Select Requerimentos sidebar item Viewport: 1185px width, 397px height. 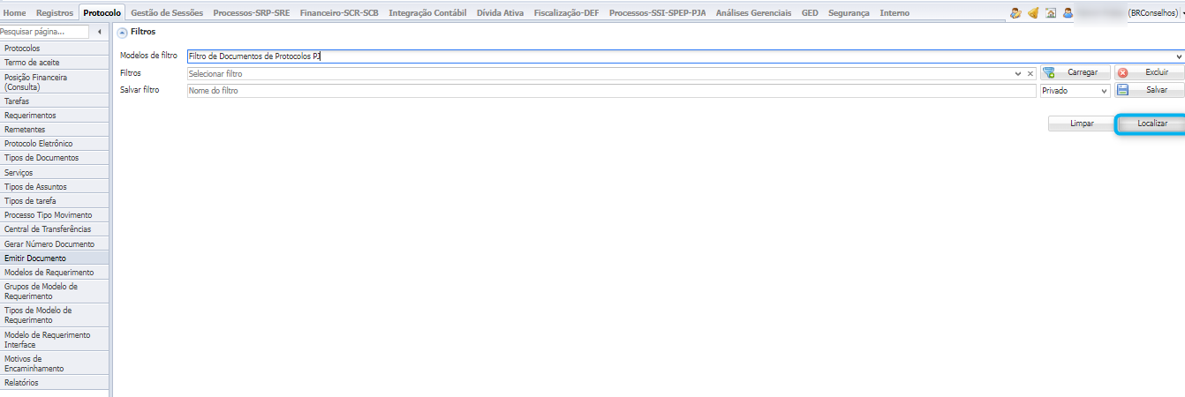(55, 116)
